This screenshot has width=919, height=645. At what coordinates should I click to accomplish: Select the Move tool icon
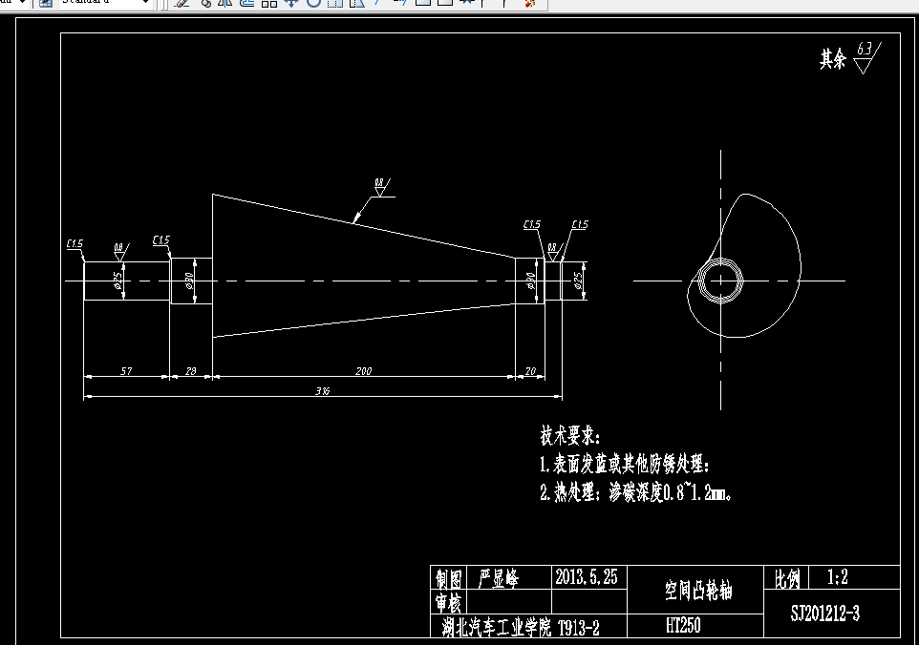click(290, 2)
